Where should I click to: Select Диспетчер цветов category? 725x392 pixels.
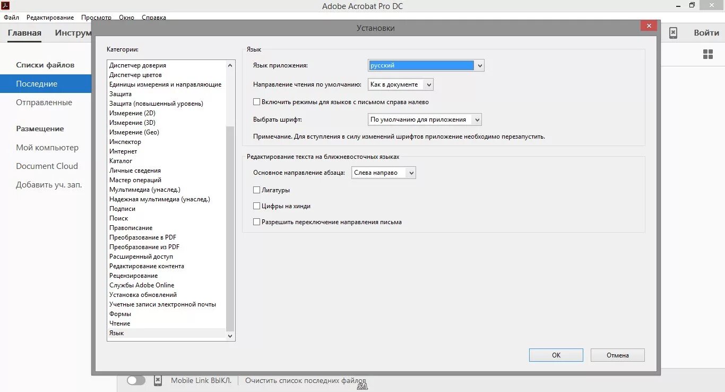pyautogui.click(x=166, y=75)
